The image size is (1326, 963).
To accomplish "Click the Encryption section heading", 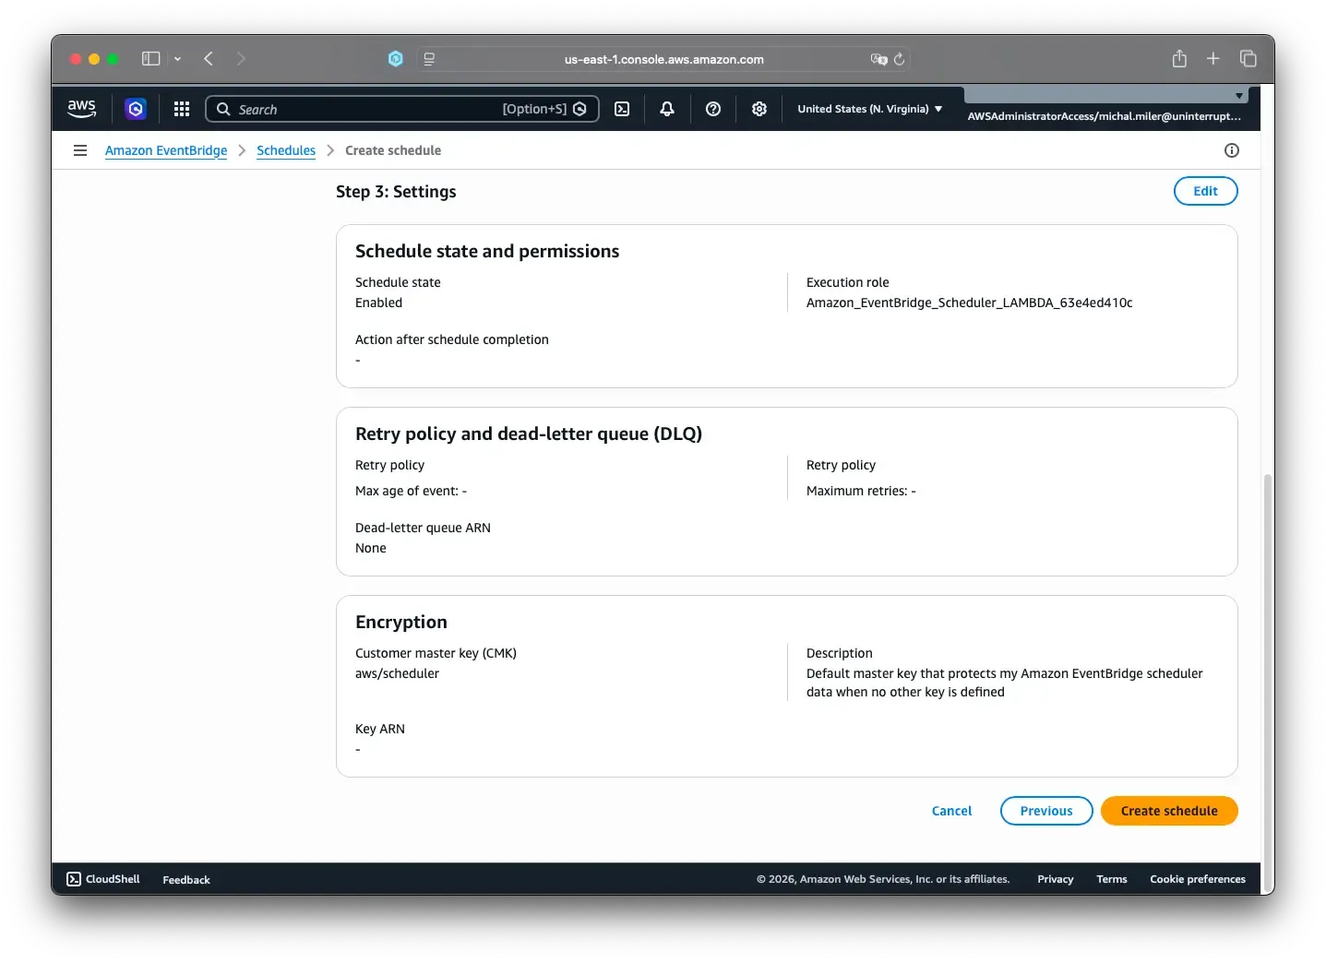I will pos(400,622).
